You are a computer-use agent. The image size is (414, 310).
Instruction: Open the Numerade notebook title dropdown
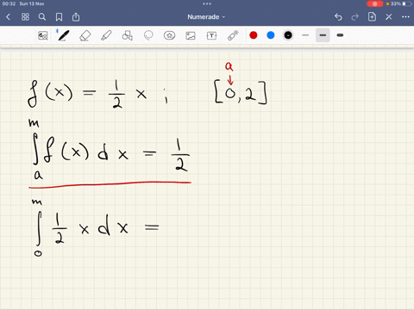pos(206,17)
